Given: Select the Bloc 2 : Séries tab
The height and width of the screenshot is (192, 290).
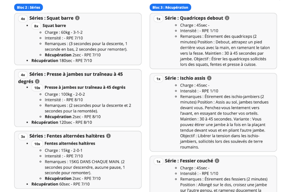Looking at the screenshot, I should [x=28, y=7].
